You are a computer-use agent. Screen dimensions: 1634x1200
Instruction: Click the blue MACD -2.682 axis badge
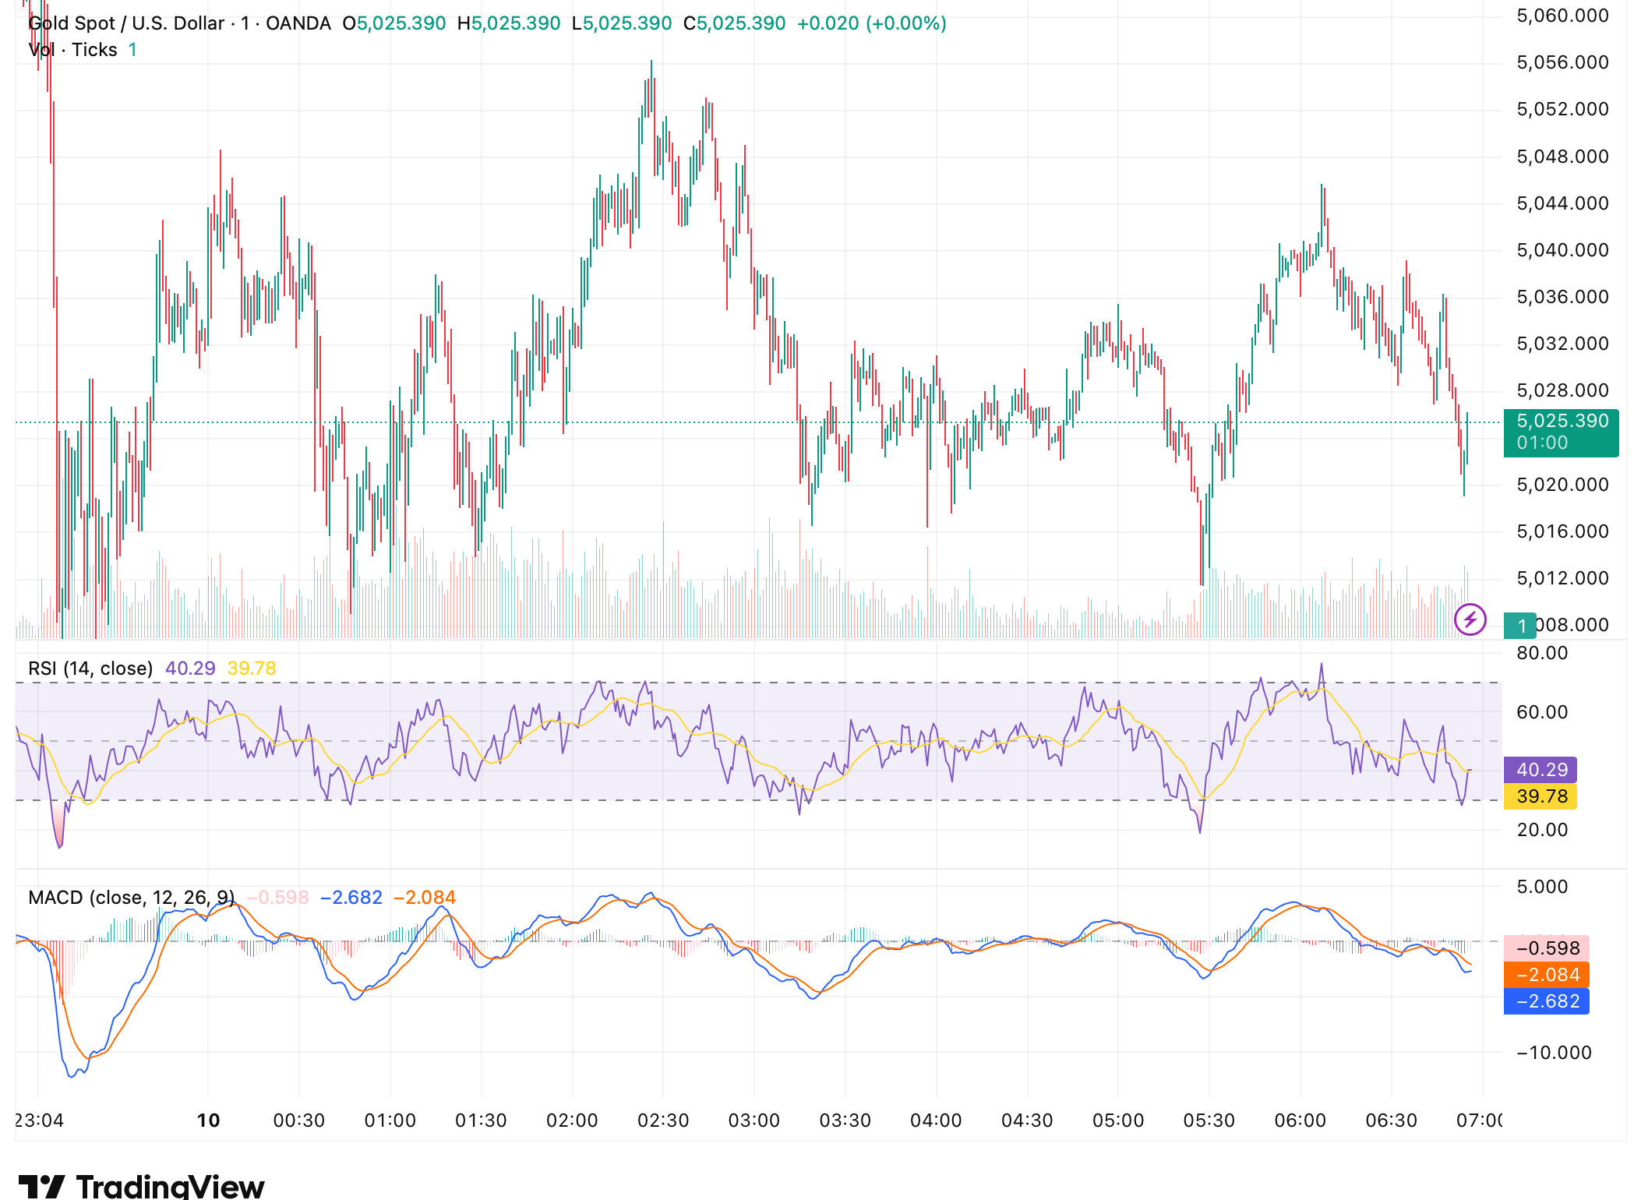point(1547,1001)
